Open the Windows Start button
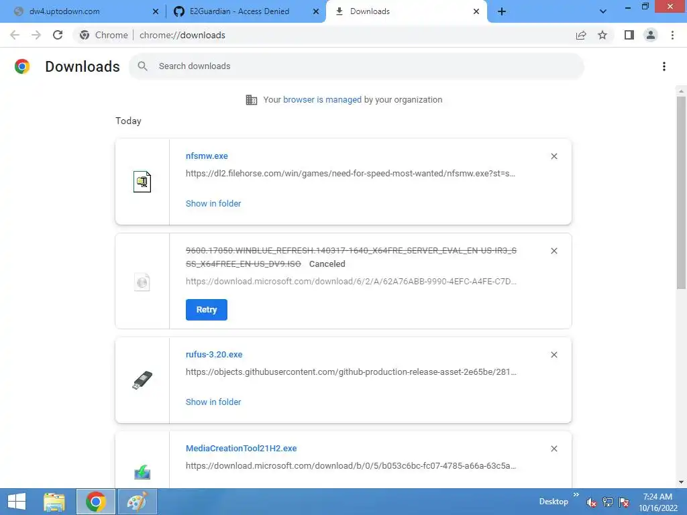The width and height of the screenshot is (687, 515). click(17, 502)
